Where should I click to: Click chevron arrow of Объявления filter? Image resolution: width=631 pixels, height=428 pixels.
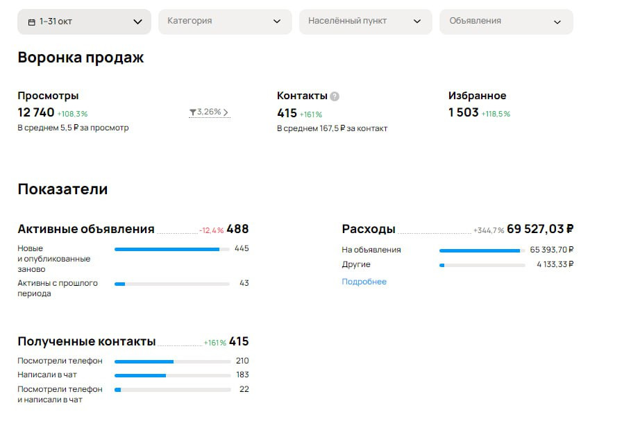pos(557,22)
